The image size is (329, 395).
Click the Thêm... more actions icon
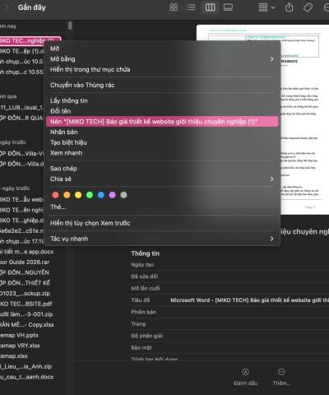[281, 372]
